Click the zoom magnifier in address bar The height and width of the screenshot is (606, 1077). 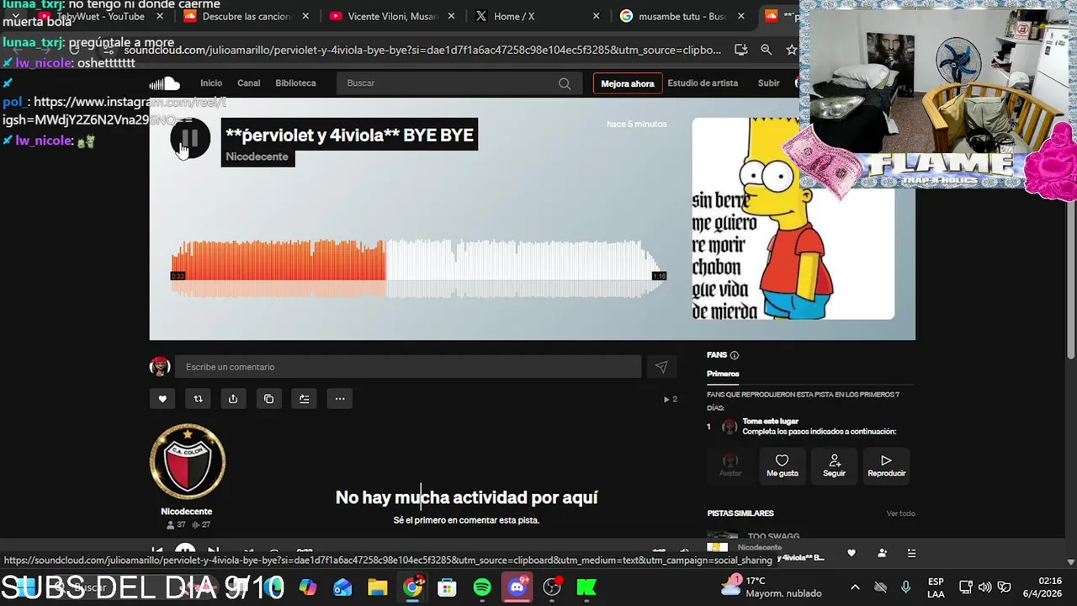click(766, 50)
